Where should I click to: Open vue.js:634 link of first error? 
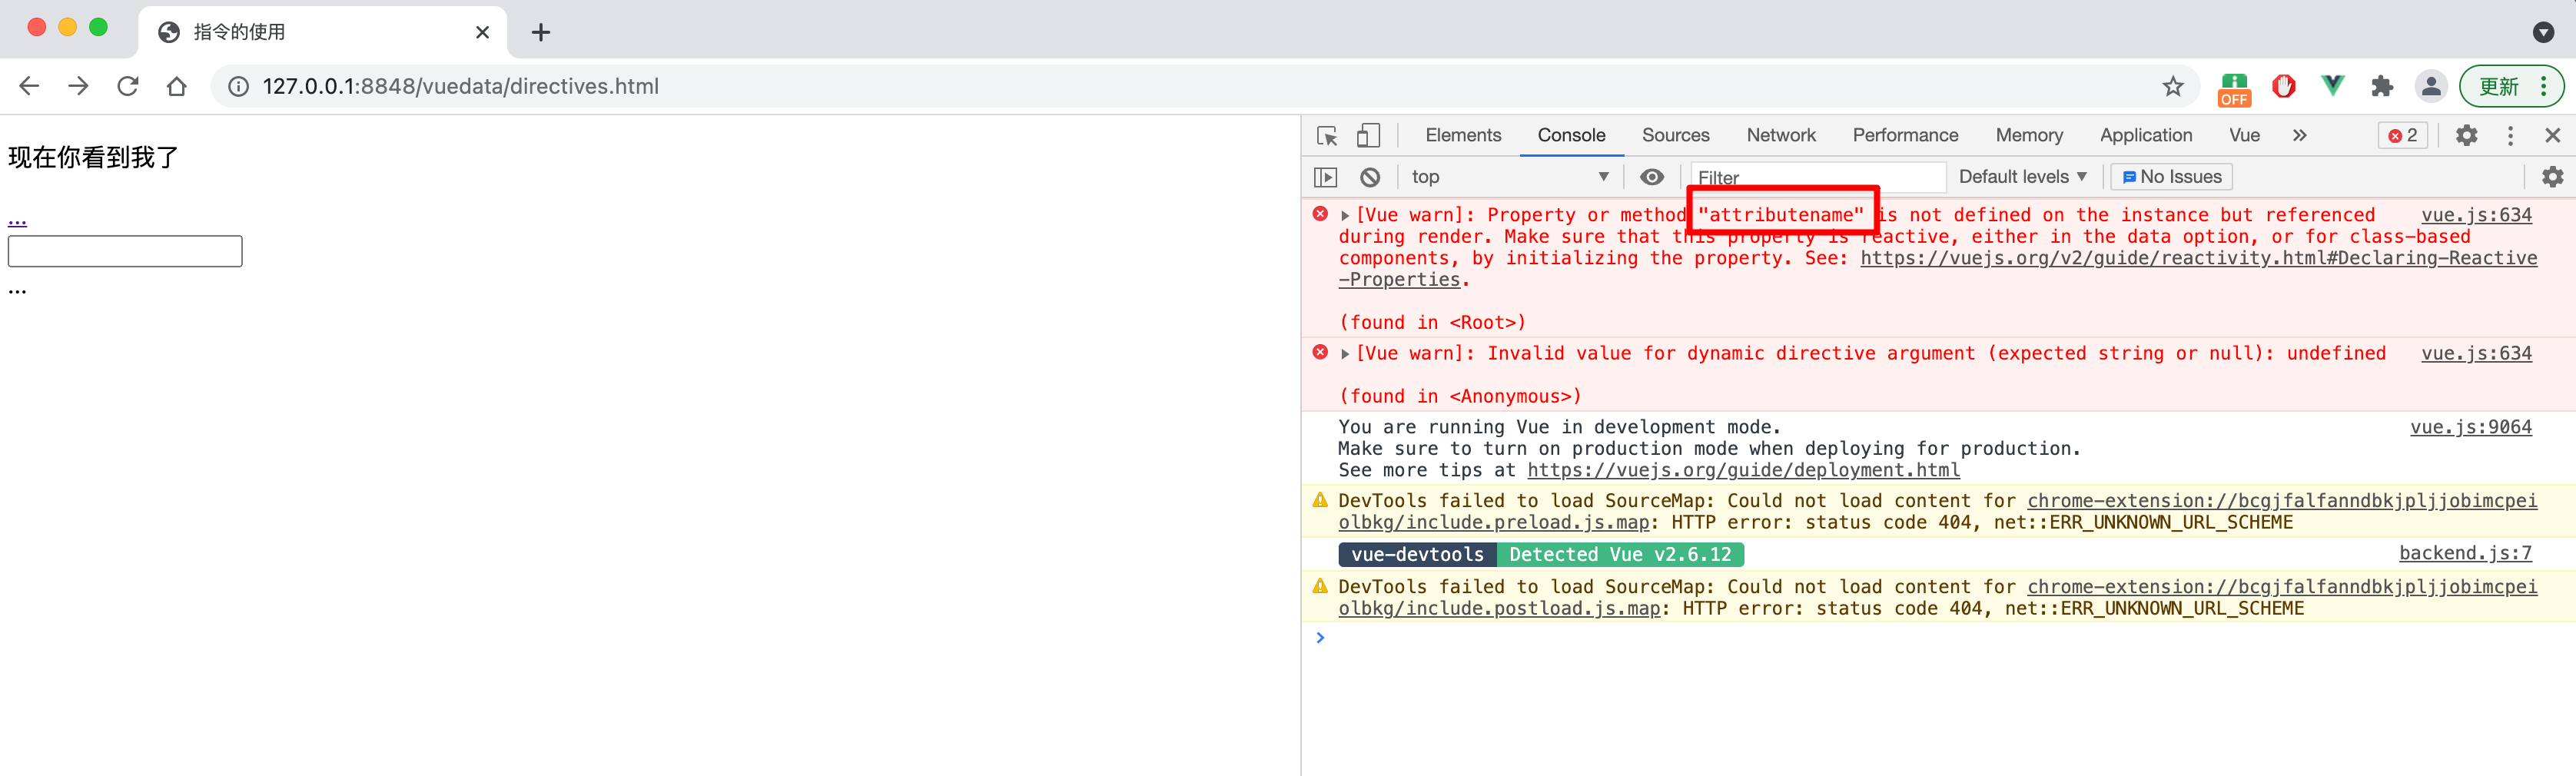2476,215
